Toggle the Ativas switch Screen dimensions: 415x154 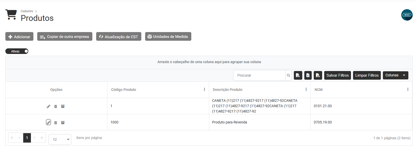(17, 51)
